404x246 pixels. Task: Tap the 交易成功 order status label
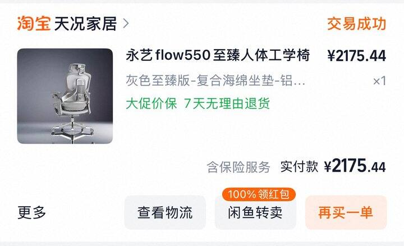click(357, 24)
